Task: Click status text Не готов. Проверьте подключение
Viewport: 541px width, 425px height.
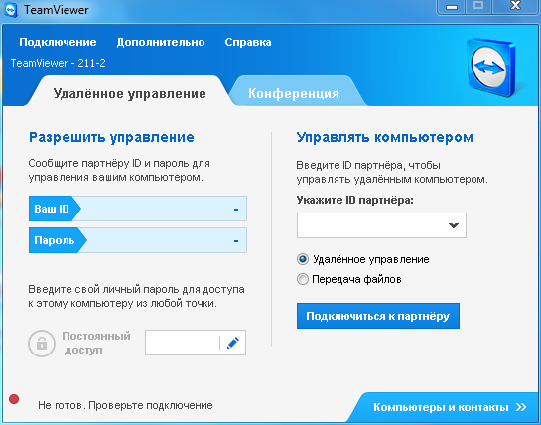Action: pos(125,405)
